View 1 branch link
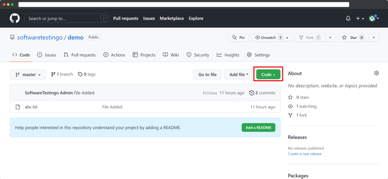The image size is (388, 179). [x=62, y=74]
